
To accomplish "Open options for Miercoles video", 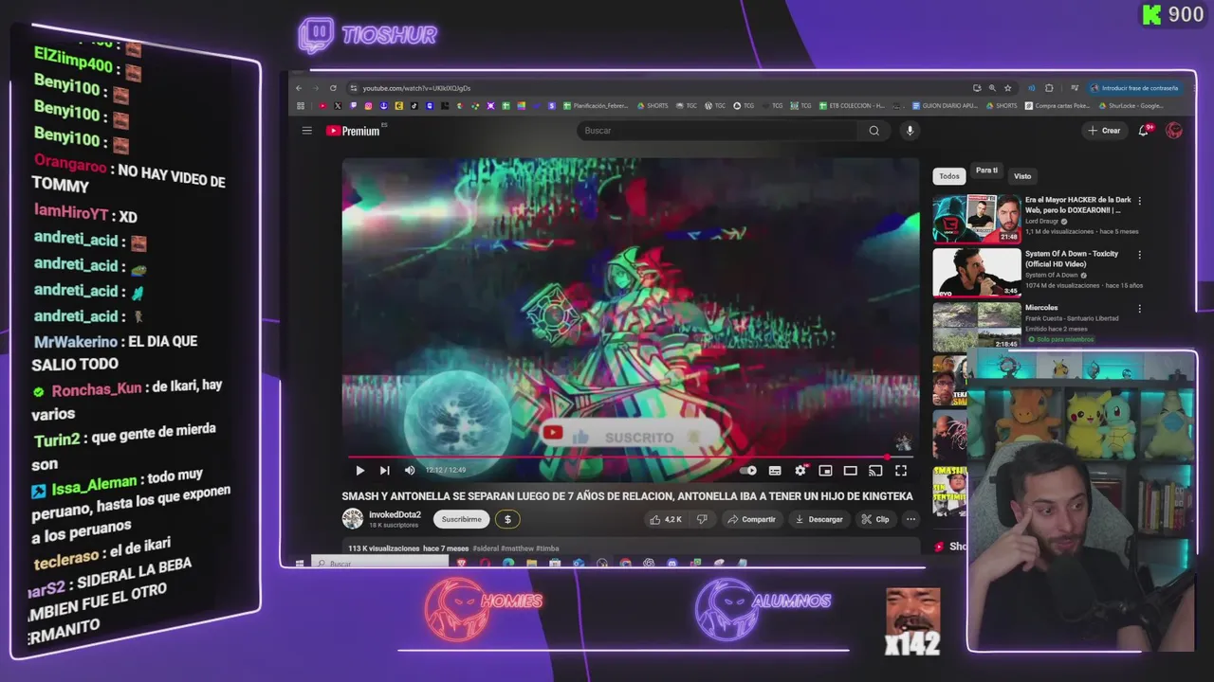I will coord(1139,309).
